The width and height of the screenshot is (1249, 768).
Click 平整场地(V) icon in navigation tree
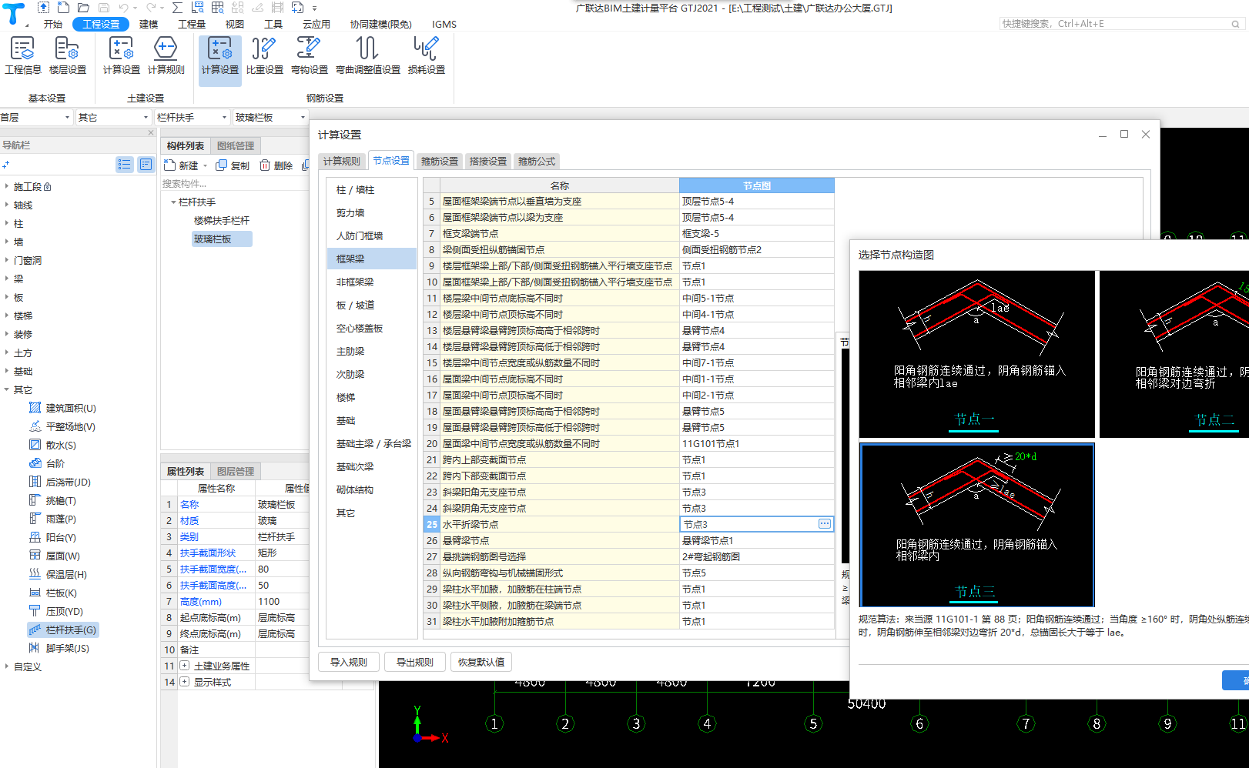pos(35,426)
